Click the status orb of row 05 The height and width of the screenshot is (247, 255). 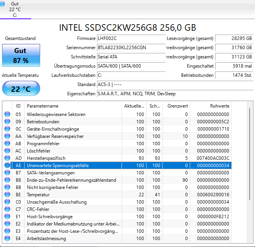(7, 114)
